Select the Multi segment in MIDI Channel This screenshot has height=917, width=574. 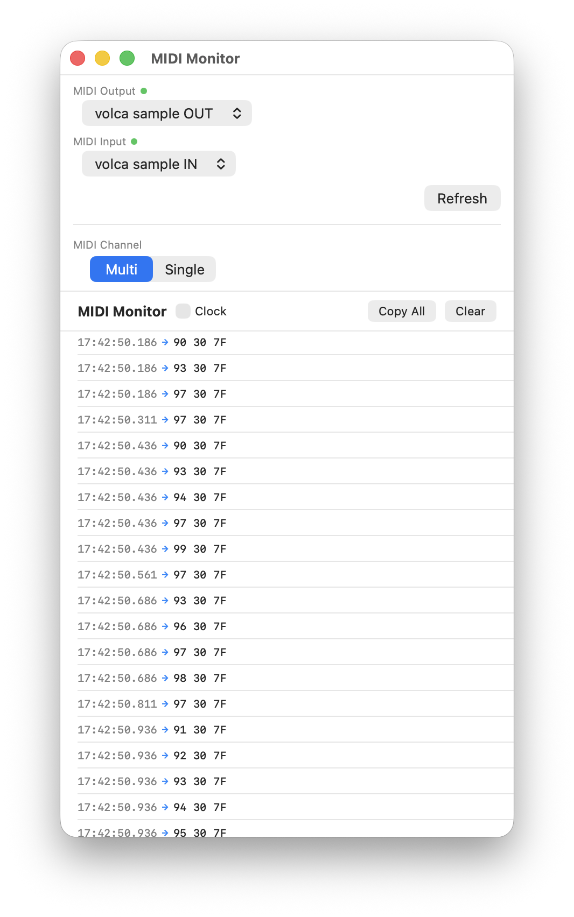pyautogui.click(x=121, y=269)
